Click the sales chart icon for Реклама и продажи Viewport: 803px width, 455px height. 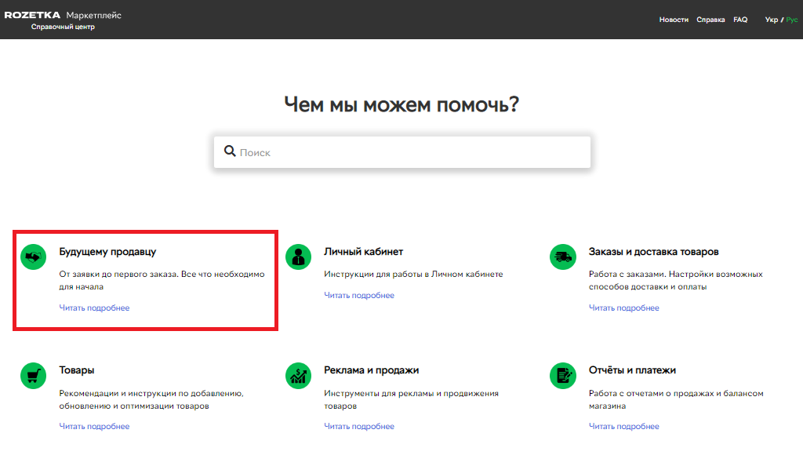click(x=298, y=375)
